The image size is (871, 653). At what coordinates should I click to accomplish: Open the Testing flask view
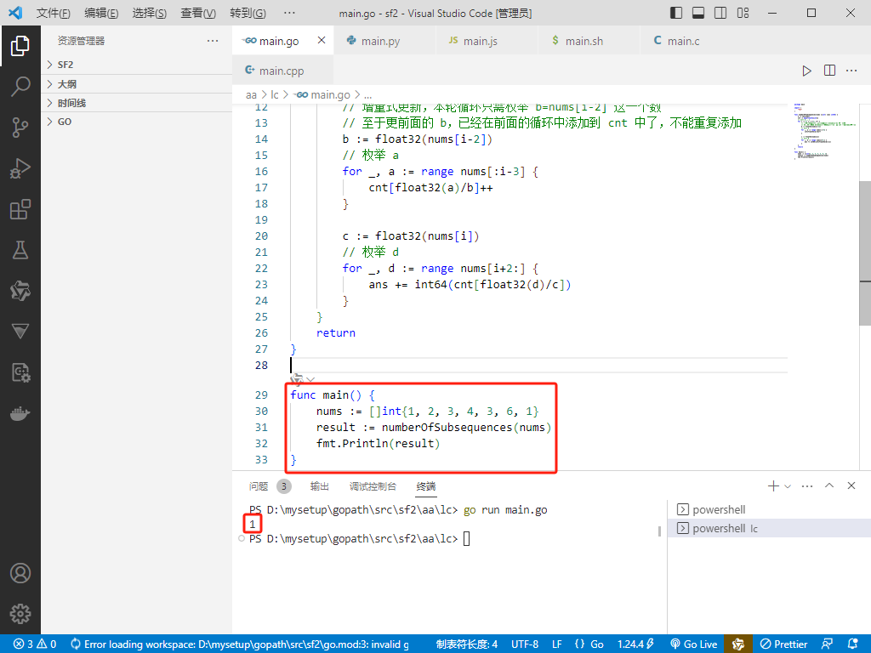[x=20, y=251]
